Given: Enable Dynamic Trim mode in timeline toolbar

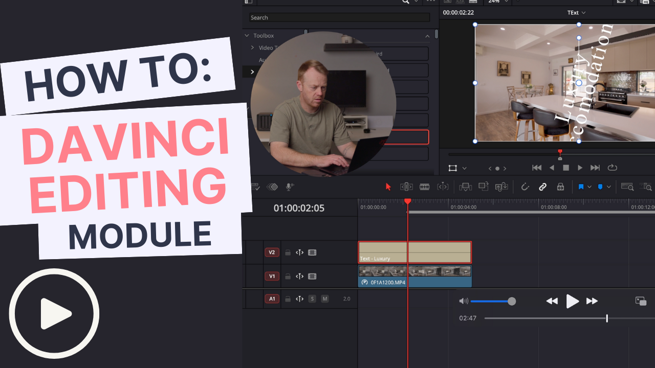Looking at the screenshot, I should (443, 187).
